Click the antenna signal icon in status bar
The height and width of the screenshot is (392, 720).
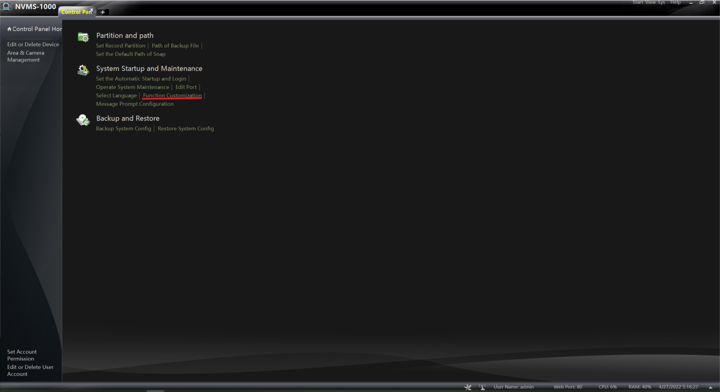[x=482, y=387]
